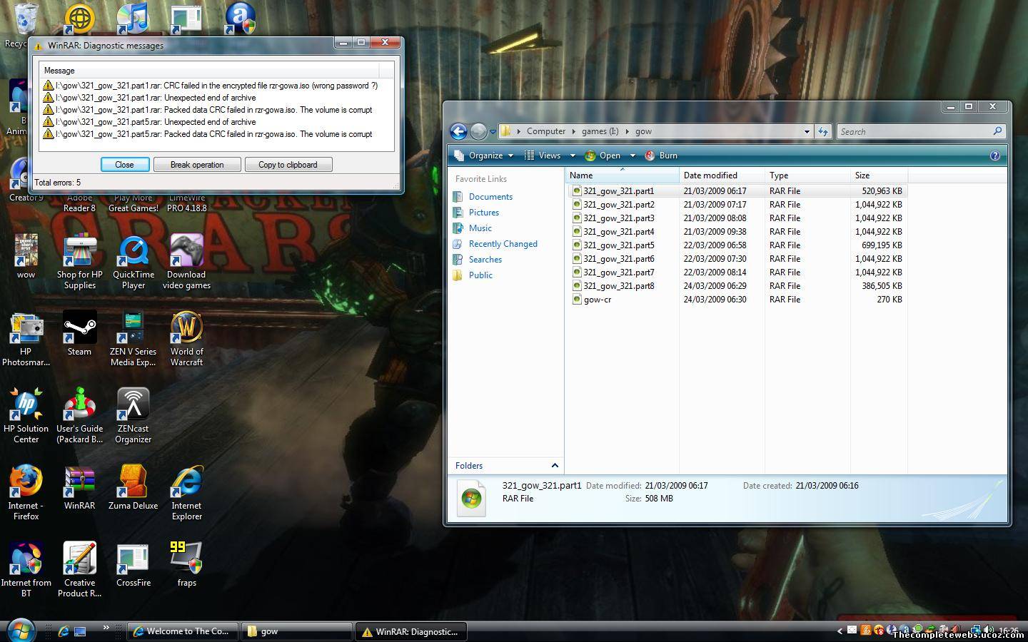Image resolution: width=1028 pixels, height=642 pixels.
Task: Open Recently Changed in Favorite Links
Action: click(x=503, y=244)
